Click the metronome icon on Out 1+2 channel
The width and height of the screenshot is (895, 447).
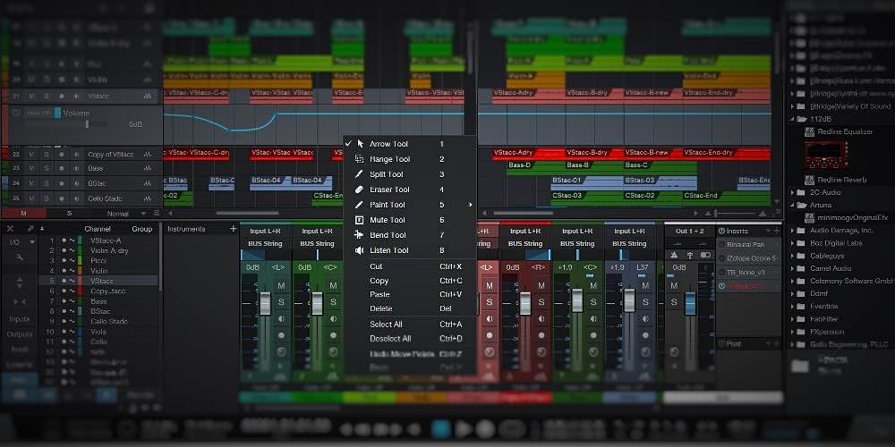click(x=673, y=255)
